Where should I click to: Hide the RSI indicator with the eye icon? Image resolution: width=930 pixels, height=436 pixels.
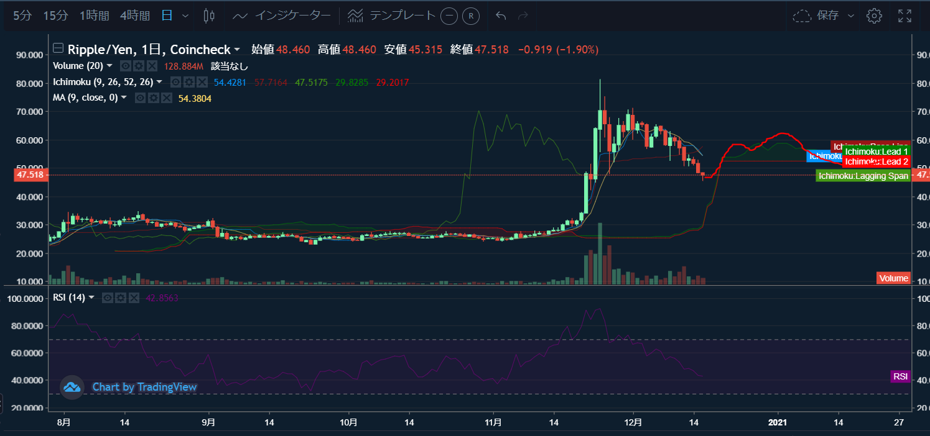(x=107, y=298)
